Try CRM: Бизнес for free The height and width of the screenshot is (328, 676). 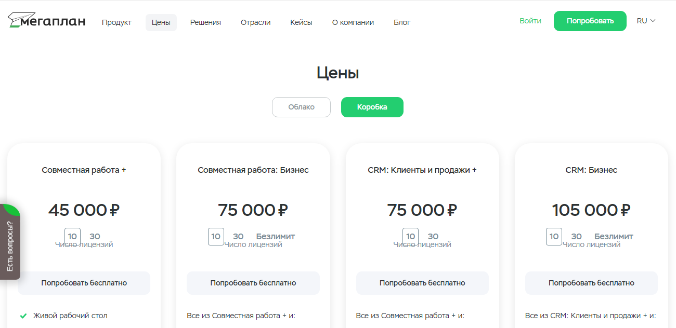pos(591,283)
